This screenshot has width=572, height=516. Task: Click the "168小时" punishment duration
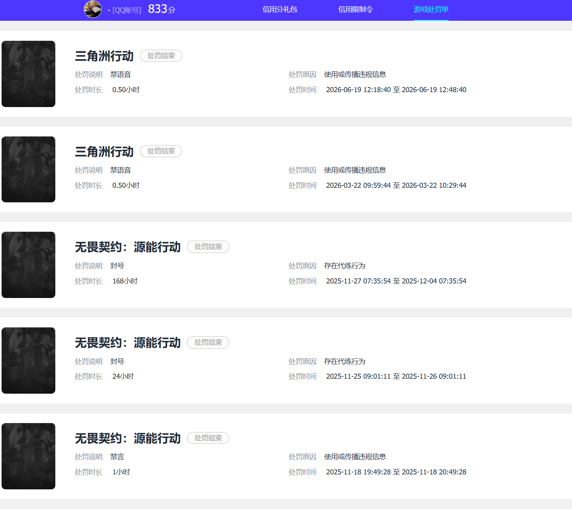point(125,281)
